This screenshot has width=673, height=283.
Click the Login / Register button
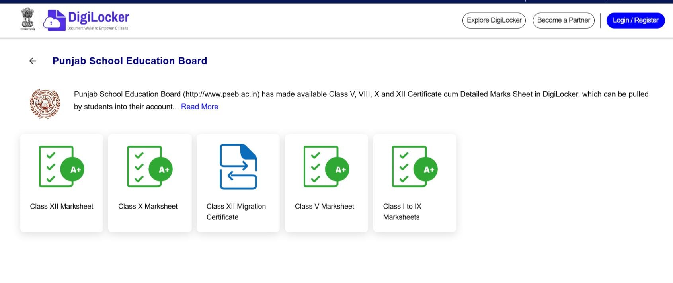click(x=636, y=20)
